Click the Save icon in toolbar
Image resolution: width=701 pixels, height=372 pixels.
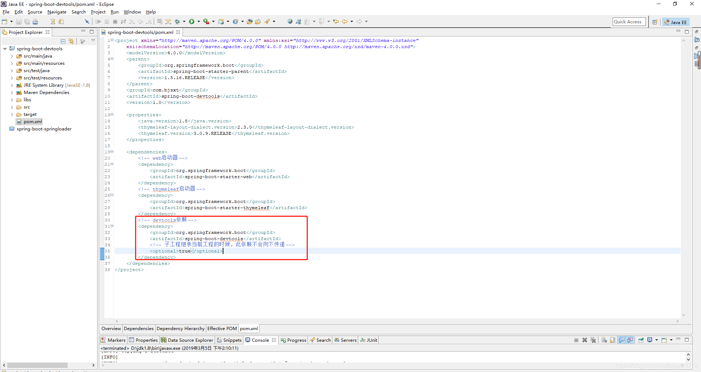click(x=19, y=21)
